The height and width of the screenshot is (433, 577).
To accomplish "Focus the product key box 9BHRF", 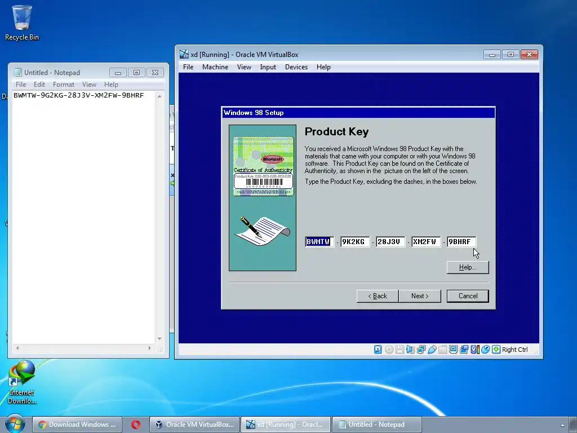I will click(461, 241).
